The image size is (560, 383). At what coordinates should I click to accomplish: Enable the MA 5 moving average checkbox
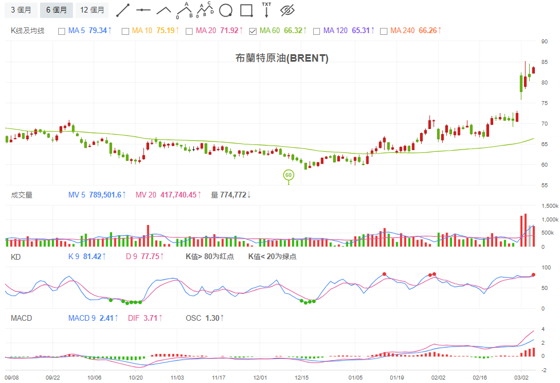62,31
